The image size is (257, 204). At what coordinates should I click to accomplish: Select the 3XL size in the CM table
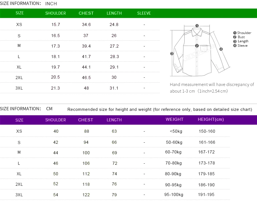19,195
